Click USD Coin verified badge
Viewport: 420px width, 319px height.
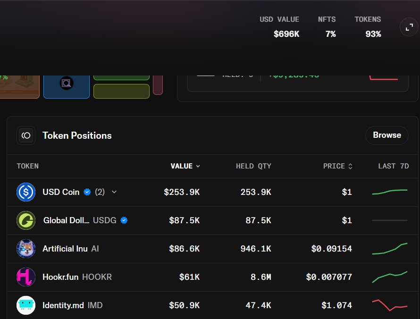click(87, 192)
